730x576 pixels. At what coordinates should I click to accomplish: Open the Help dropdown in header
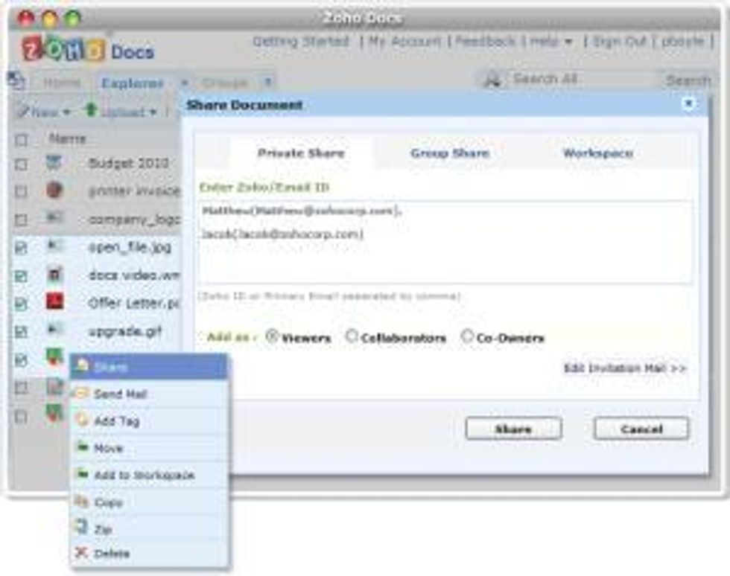pos(551,42)
